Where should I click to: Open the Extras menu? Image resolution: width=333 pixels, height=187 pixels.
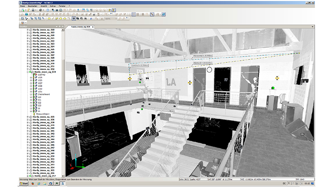[53, 6]
